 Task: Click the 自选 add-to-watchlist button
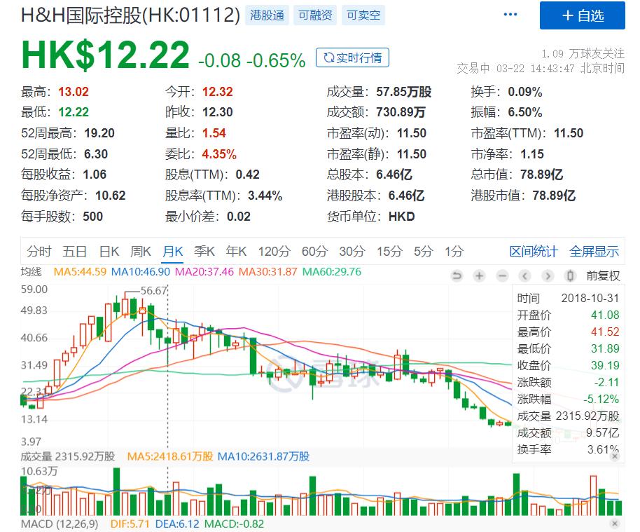(x=583, y=16)
